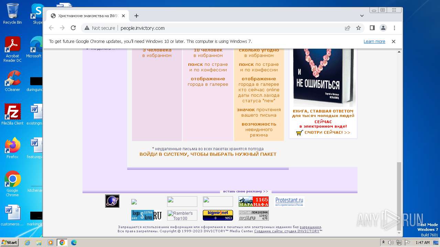Click the logo Slovo.RU counter banner
Viewport: 440px width, 247px height.
(x=146, y=215)
